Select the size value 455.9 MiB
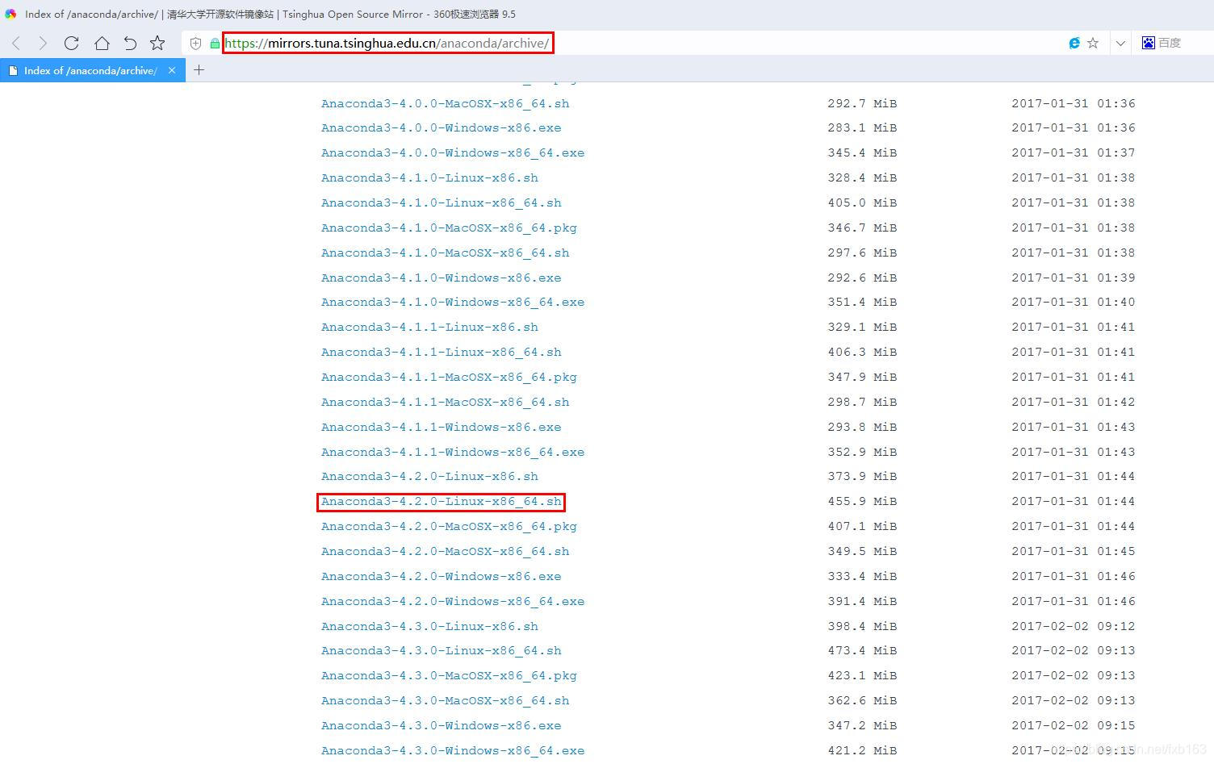Screen dimensions: 1214x764 [x=862, y=502]
